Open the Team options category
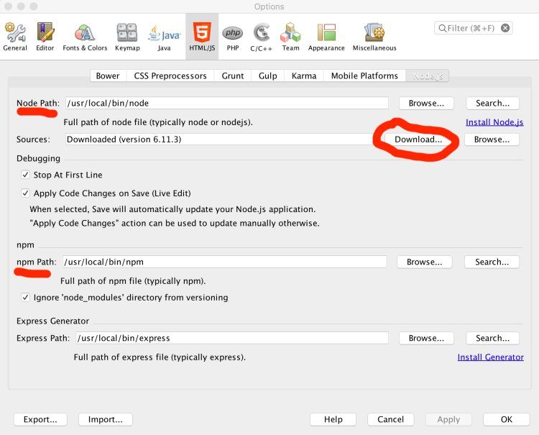The height and width of the screenshot is (435, 539). click(x=290, y=37)
